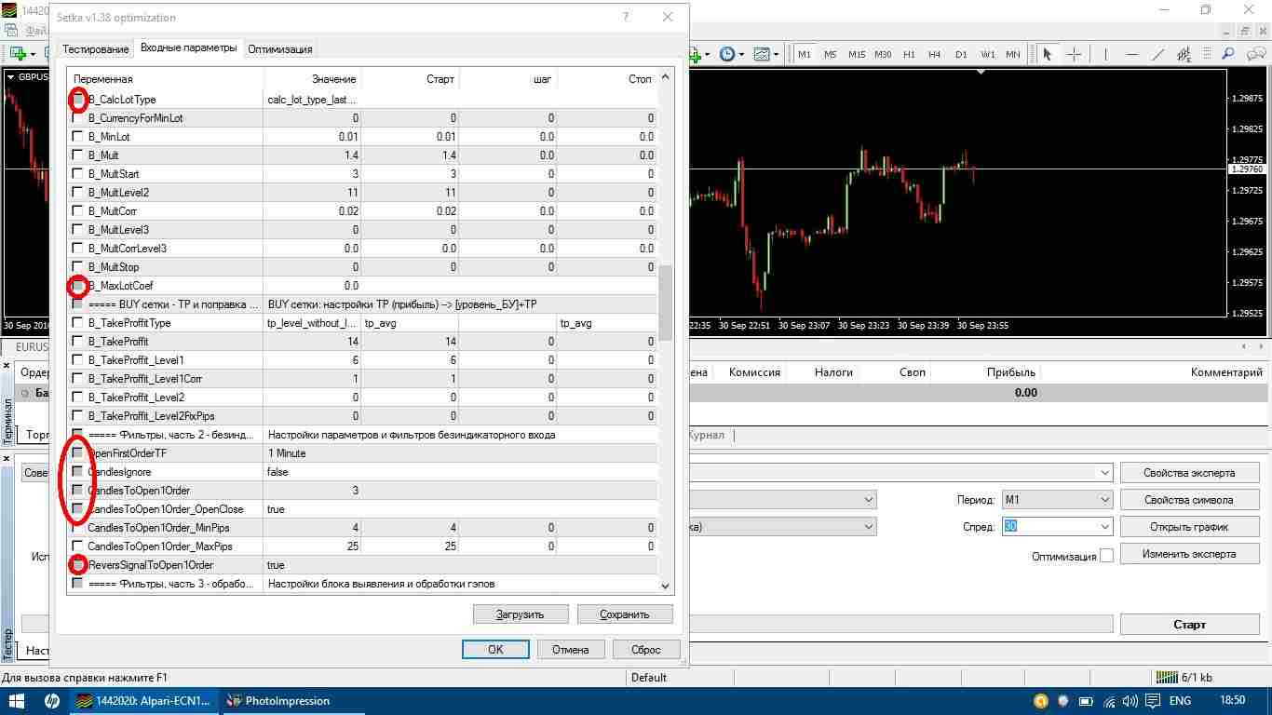Switch chart to M15 timeframe
The height and width of the screenshot is (715, 1272).
point(857,54)
